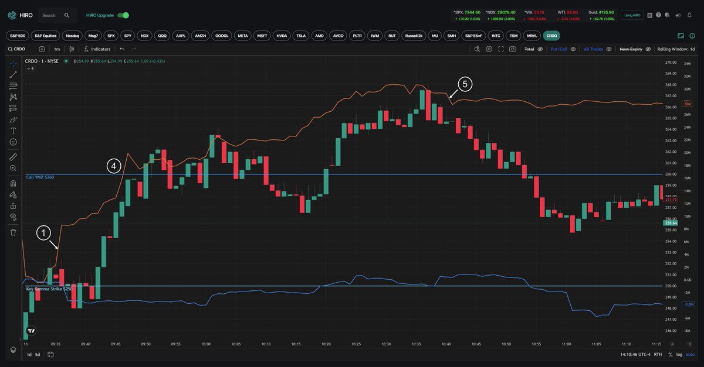The height and width of the screenshot is (367, 704).
Task: Open the emoji icons tool
Action: pos(13,142)
